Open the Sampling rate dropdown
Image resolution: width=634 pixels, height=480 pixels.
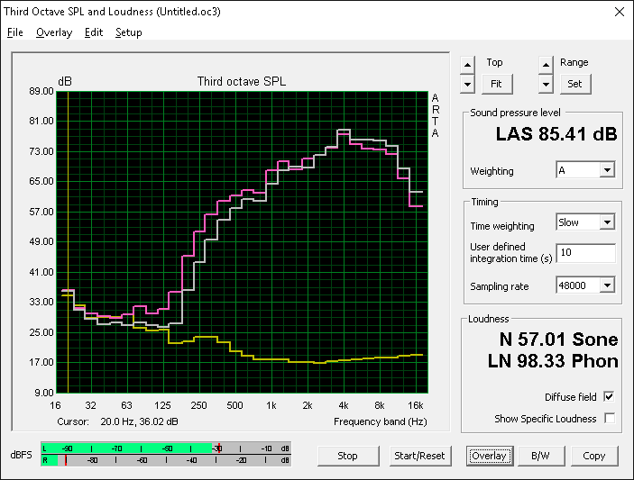click(607, 285)
